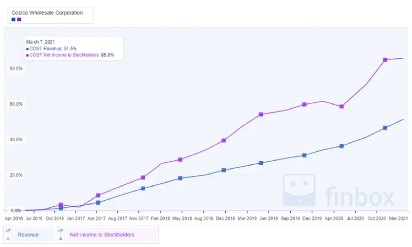The width and height of the screenshot is (412, 247).
Task: Switch Net Income to Stockholders to bar chart
Action: [x=60, y=238]
